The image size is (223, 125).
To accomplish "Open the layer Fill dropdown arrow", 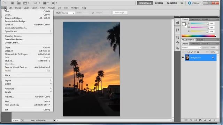I will [x=217, y=52].
